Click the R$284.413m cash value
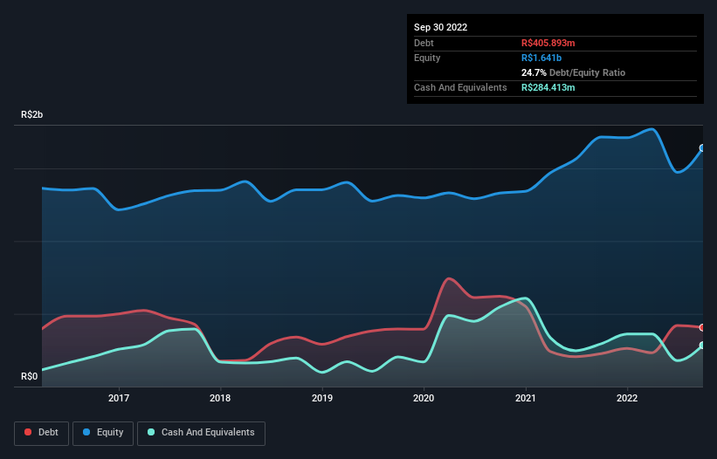Image resolution: width=717 pixels, height=459 pixels. pos(548,87)
